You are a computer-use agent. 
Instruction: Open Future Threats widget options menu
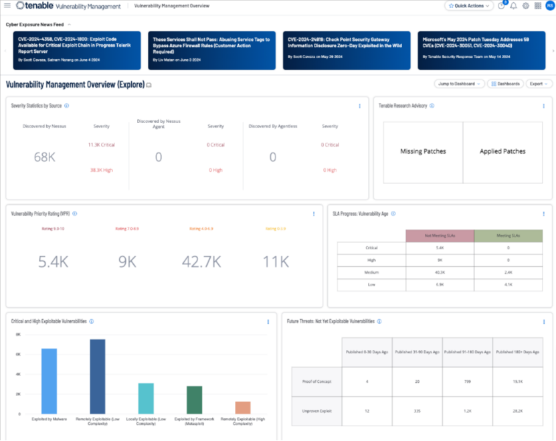coord(543,322)
